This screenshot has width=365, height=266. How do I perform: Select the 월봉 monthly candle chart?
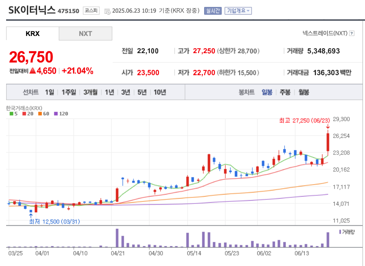[x=304, y=92]
